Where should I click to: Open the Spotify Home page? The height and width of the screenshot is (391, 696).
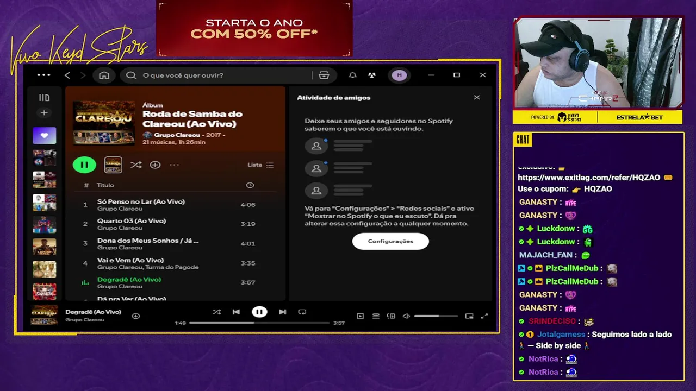[104, 75]
